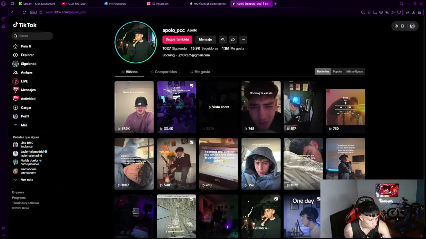Sort videos by Popular

337,71
